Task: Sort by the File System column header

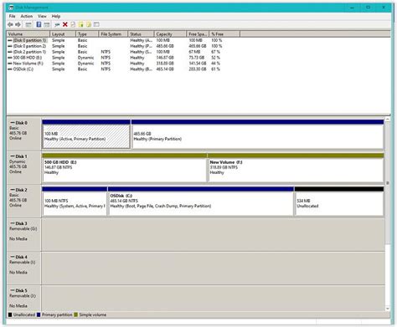Action: click(113, 34)
